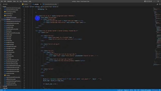Open loadBrands.php in Explorer
This screenshot has width=161, height=91.
click(x=10, y=42)
